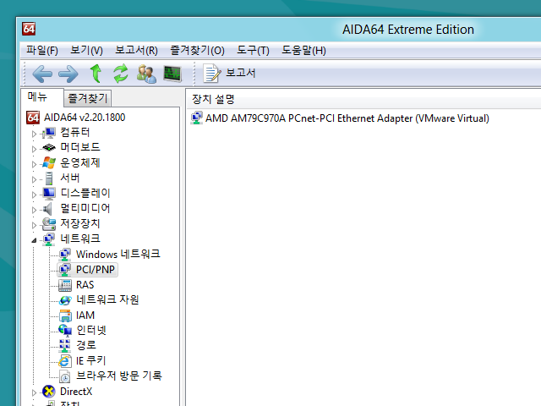Screen dimensions: 541x406
Task: Click the AIDA64 logo in title bar
Action: pyautogui.click(x=29, y=29)
